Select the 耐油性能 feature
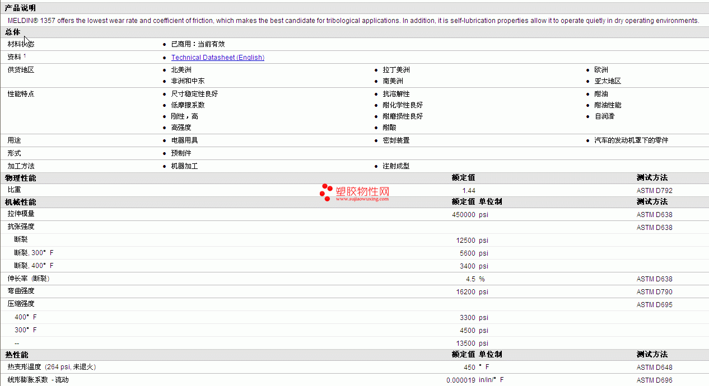 [x=608, y=105]
